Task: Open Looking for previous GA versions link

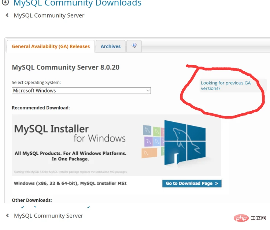Action: click(x=226, y=86)
